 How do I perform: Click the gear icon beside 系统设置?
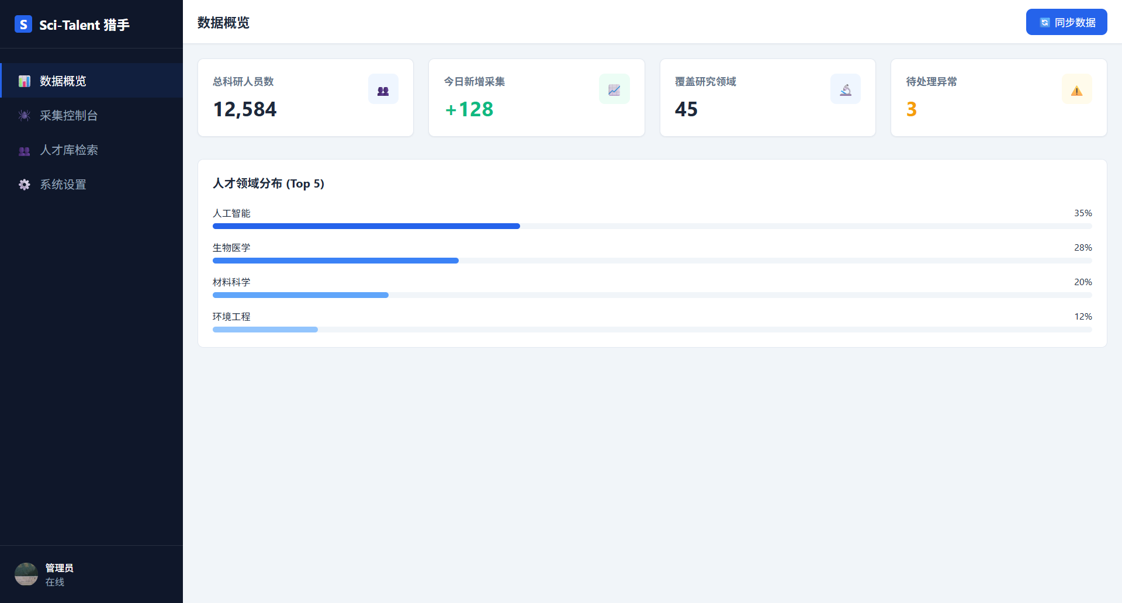point(24,185)
